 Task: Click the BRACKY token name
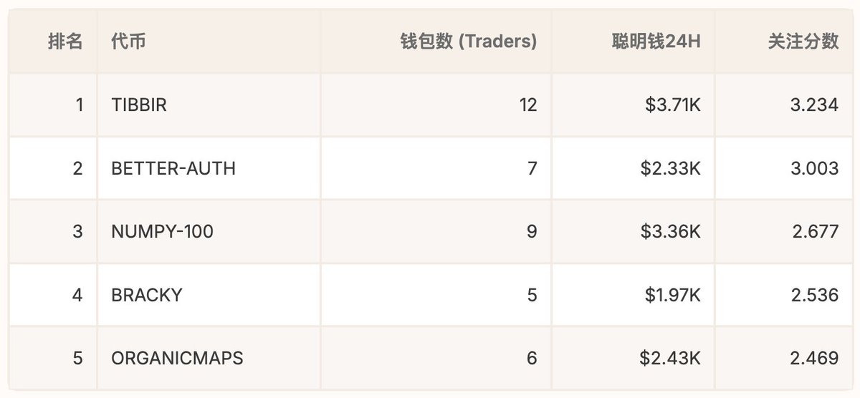point(147,294)
